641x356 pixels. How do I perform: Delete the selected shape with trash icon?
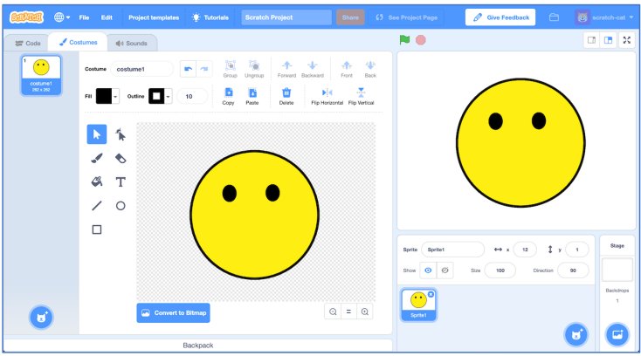click(286, 96)
